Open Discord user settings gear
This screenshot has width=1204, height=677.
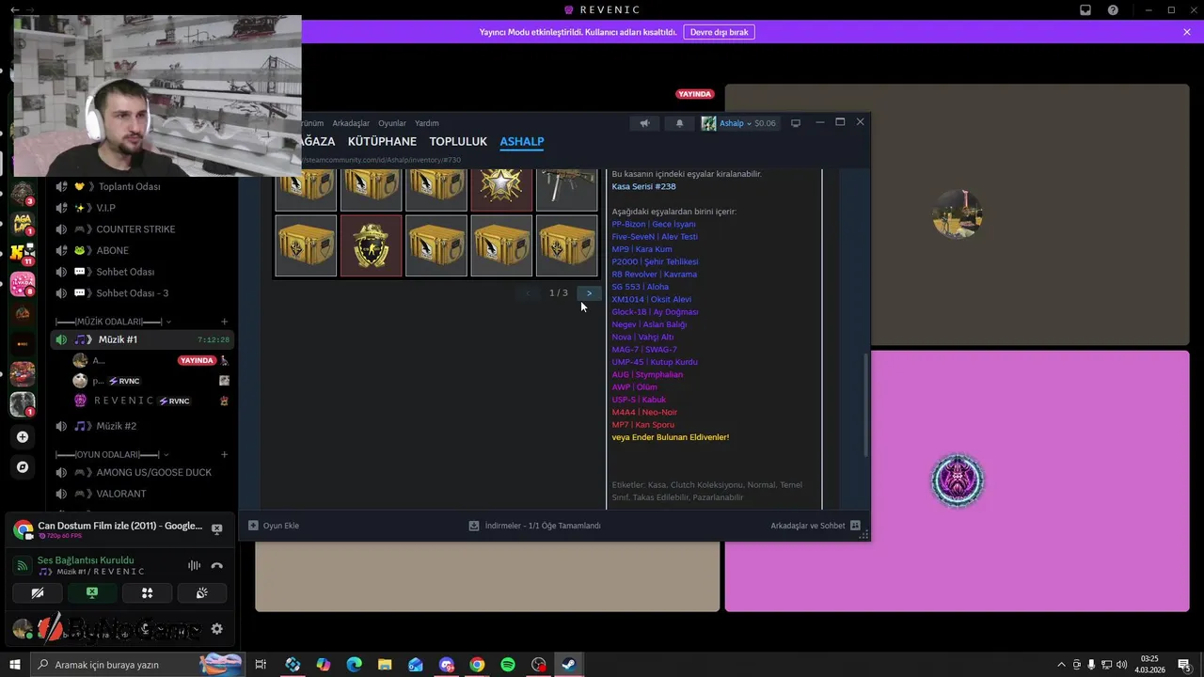click(x=217, y=629)
